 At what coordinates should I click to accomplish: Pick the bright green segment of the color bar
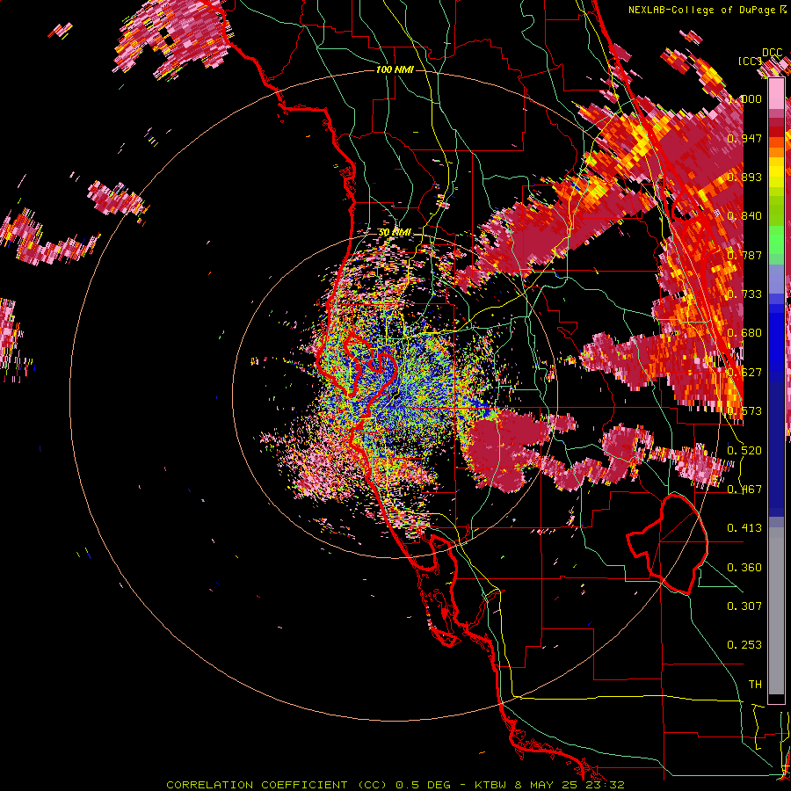(776, 240)
